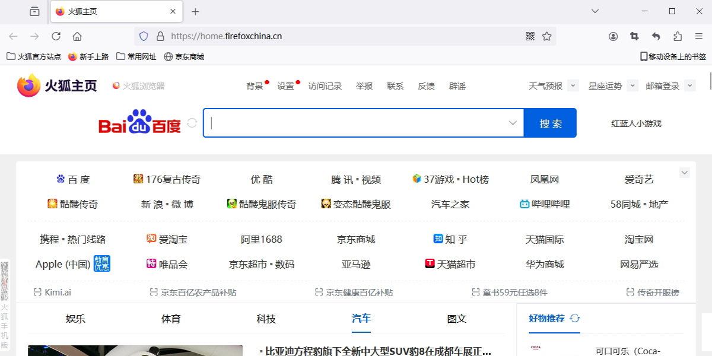Switch to the 图文 news tab
The image size is (712, 356).
[457, 319]
